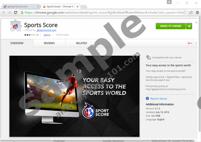Click the browser forward arrow
The width and height of the screenshot is (201, 142).
coord(10,13)
